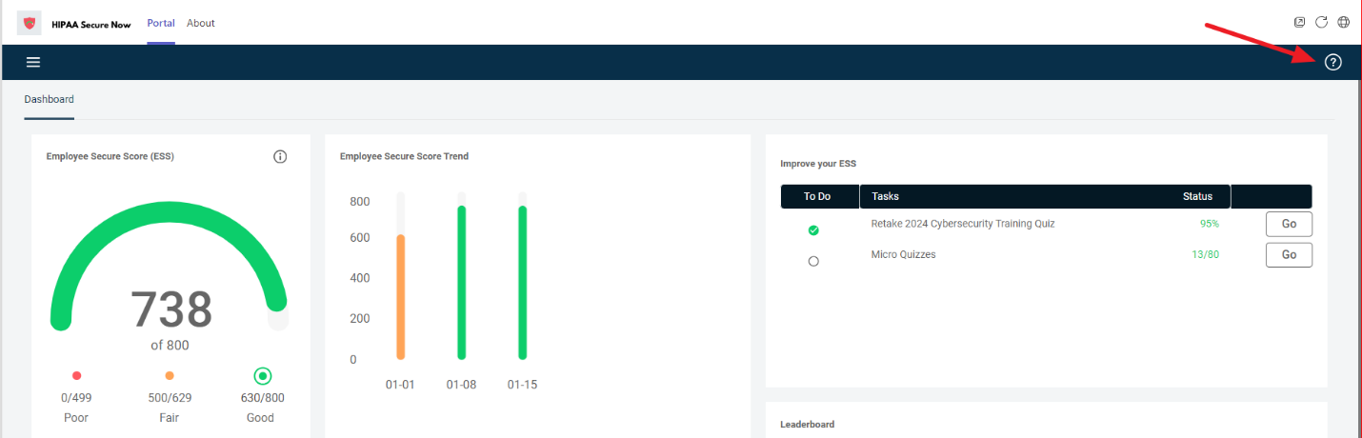Click the orange Fair score dot
Image resolution: width=1362 pixels, height=438 pixels.
[170, 376]
